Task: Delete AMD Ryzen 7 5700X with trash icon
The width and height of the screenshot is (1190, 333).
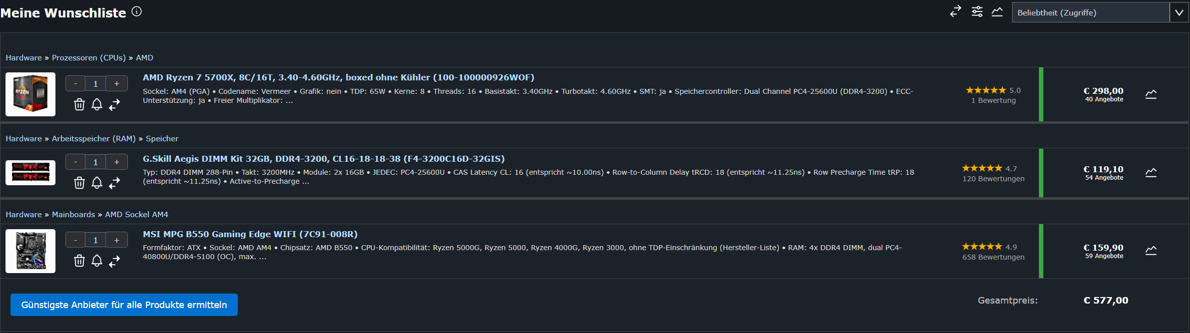Action: [x=79, y=104]
